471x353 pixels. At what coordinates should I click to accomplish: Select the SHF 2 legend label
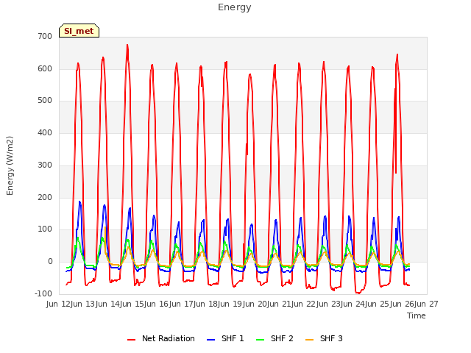coord(282,338)
